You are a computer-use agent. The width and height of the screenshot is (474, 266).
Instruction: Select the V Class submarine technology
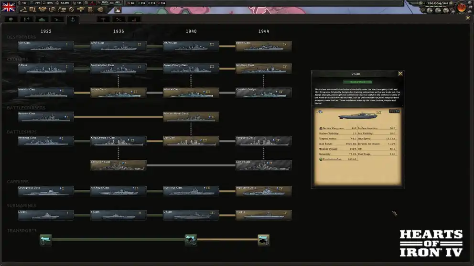pos(264,215)
